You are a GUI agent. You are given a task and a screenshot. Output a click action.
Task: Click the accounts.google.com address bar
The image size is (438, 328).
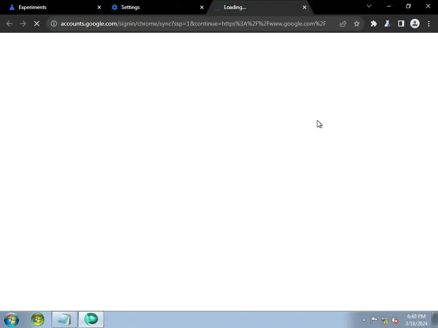click(193, 24)
